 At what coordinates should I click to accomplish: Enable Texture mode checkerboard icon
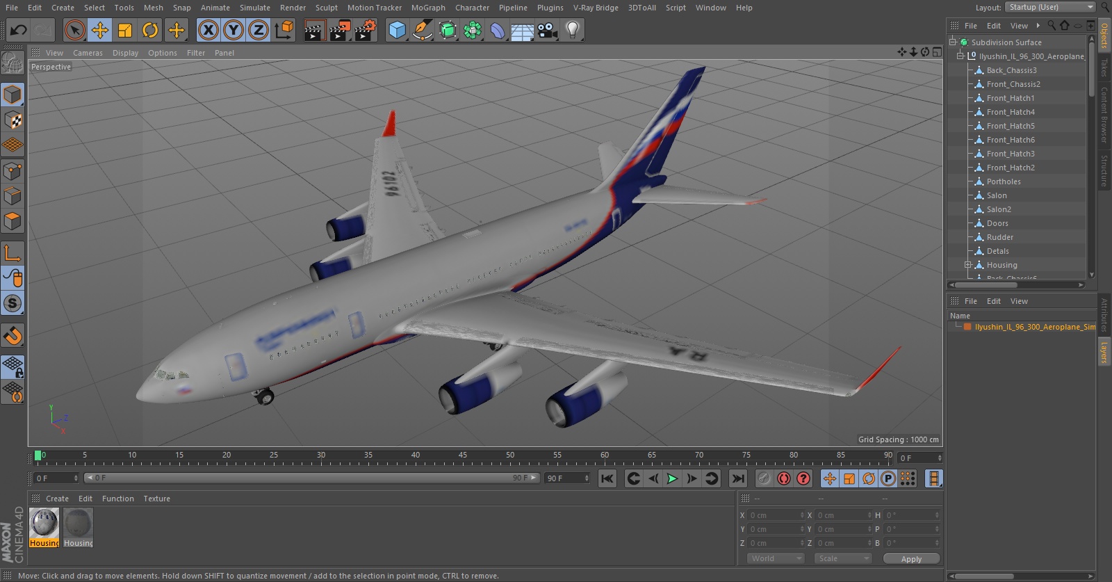(x=13, y=120)
